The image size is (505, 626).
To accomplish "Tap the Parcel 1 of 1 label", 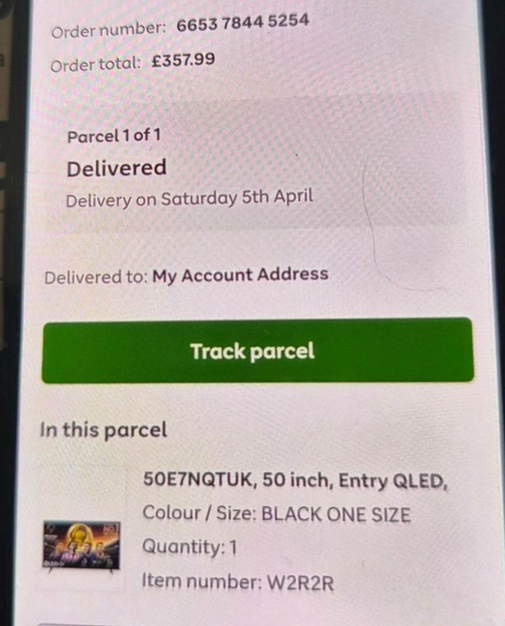I will tap(114, 135).
